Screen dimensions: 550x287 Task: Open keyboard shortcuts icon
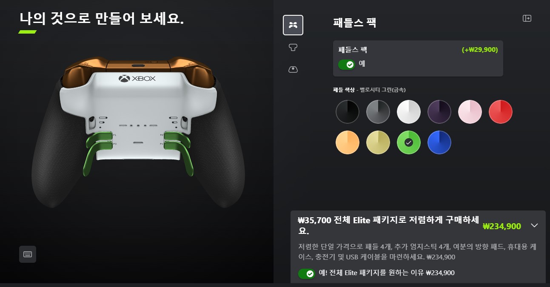[28, 254]
